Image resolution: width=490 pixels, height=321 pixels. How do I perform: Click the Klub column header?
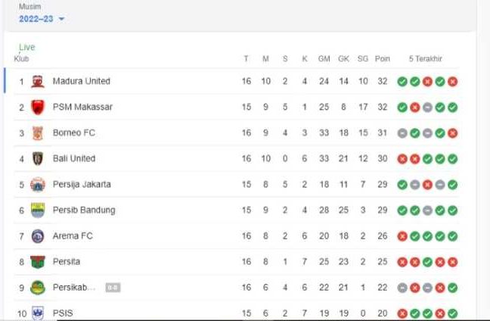point(21,59)
